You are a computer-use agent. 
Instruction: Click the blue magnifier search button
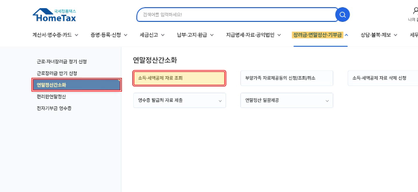pyautogui.click(x=342, y=15)
